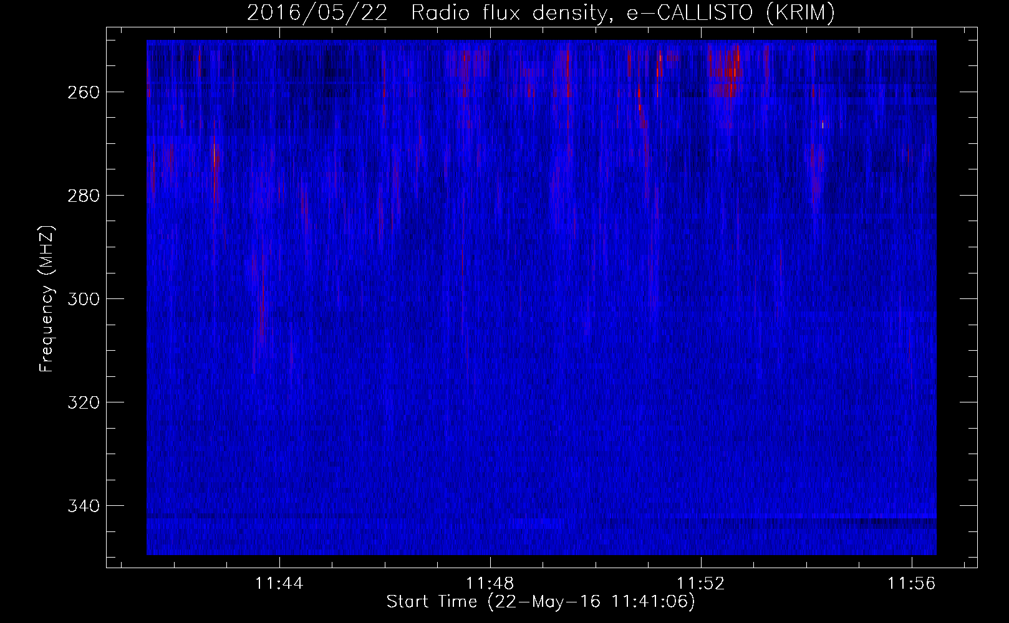
Task: Click the Start Time axis caption
Action: [541, 602]
